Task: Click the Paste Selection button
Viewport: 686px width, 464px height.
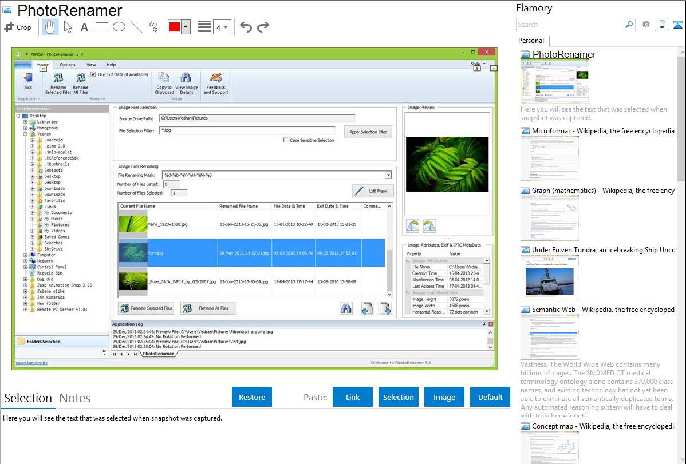Action: click(399, 397)
